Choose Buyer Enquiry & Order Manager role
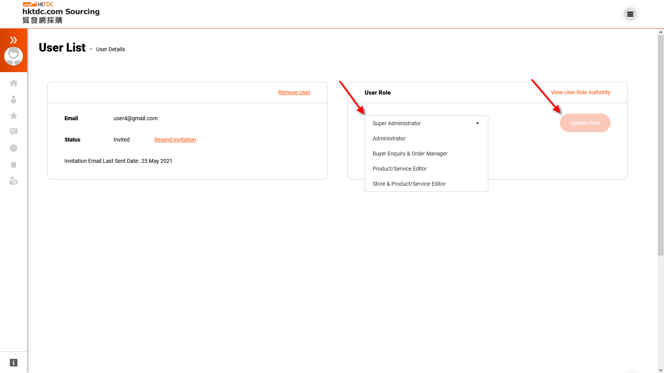Image resolution: width=664 pixels, height=373 pixels. click(426, 154)
